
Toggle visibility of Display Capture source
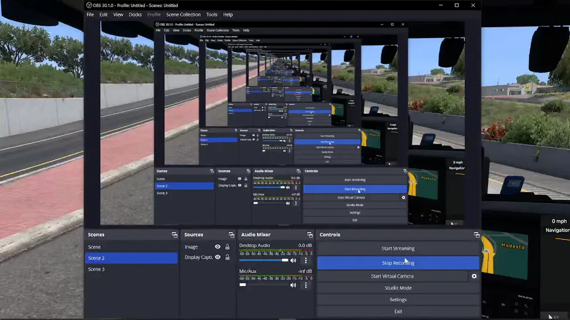tap(217, 257)
